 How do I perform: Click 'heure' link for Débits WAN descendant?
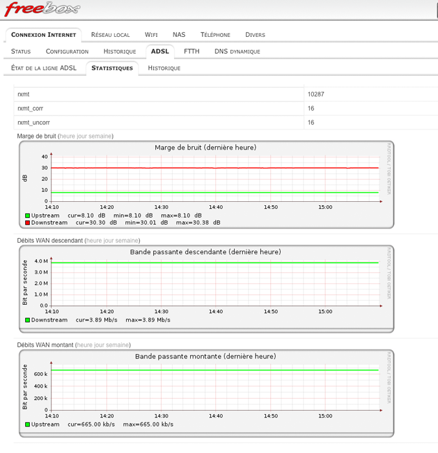(x=94, y=241)
